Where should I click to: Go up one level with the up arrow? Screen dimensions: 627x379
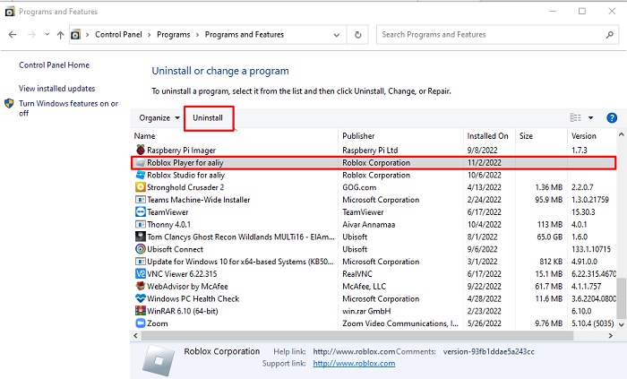(x=60, y=35)
